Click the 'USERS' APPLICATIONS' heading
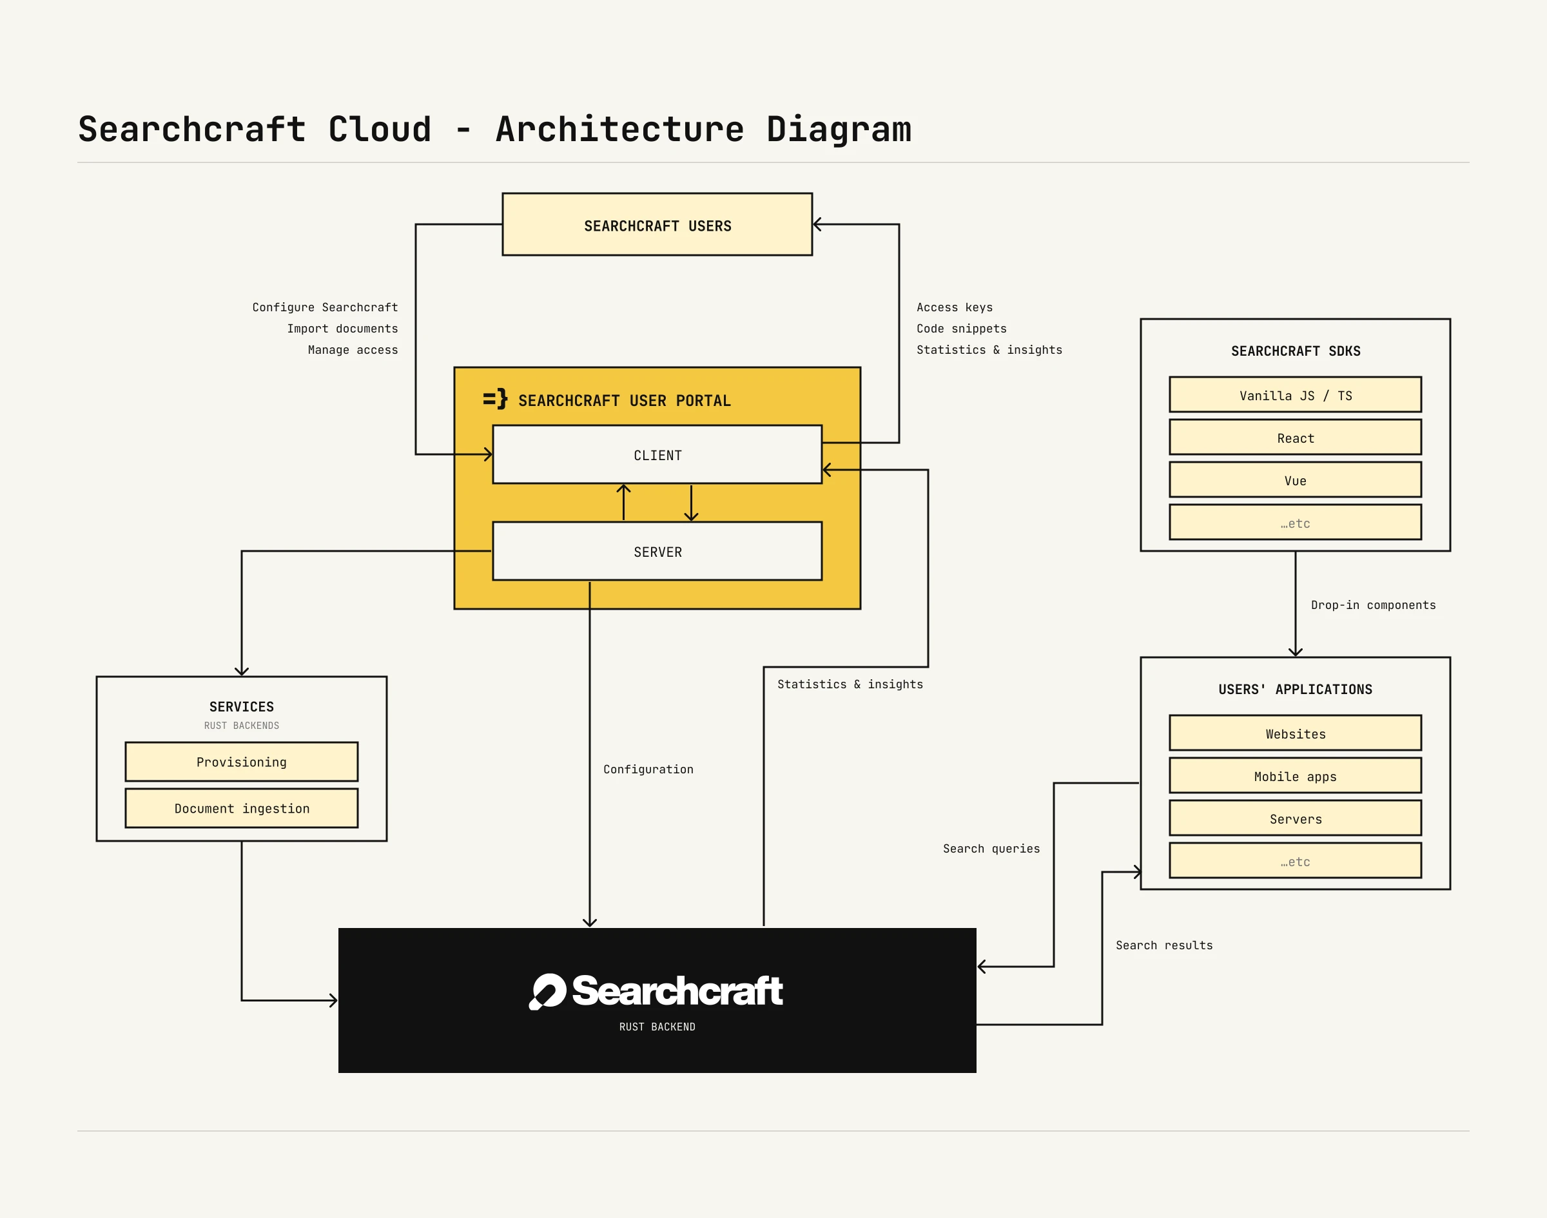The width and height of the screenshot is (1547, 1218). (1295, 689)
